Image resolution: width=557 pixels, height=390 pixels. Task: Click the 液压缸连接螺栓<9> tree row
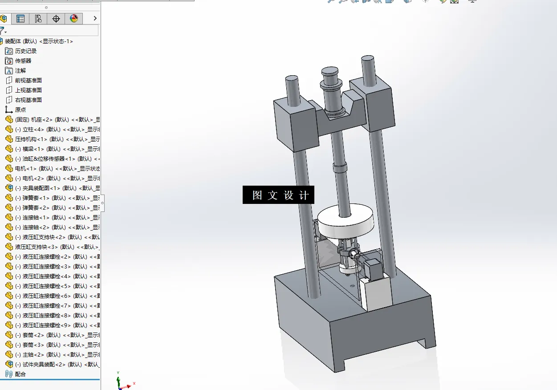click(52, 325)
